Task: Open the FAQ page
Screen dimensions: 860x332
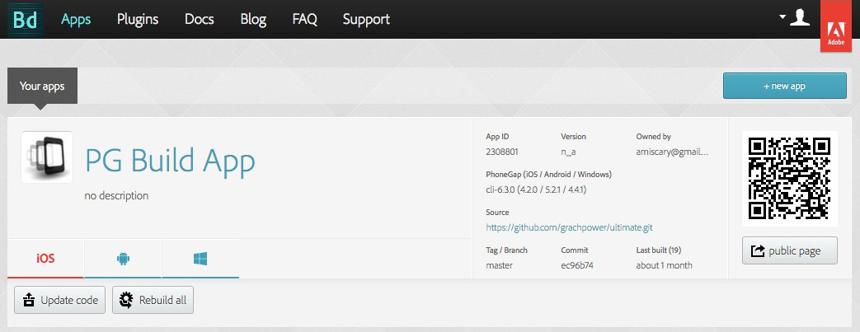Action: (x=304, y=19)
